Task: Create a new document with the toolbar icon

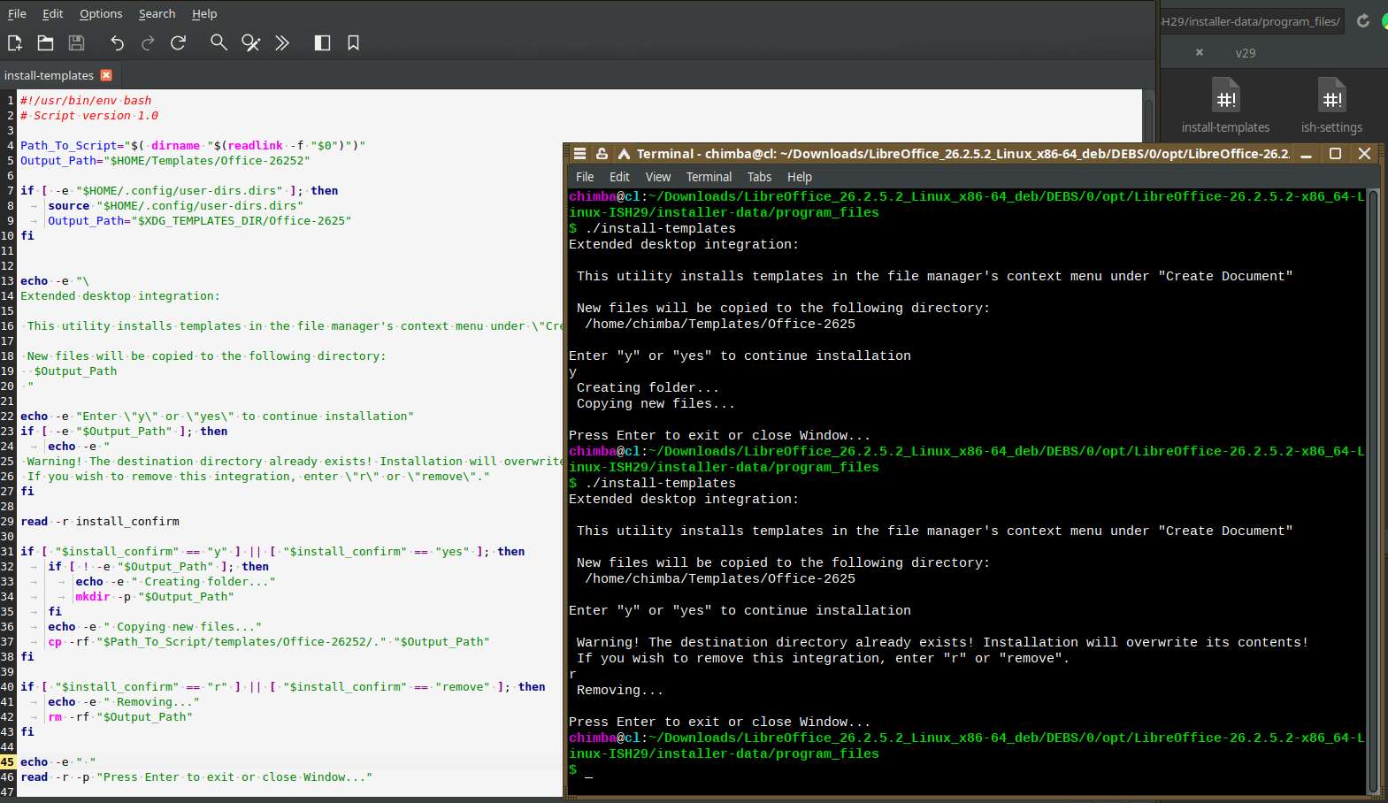Action: pos(15,42)
